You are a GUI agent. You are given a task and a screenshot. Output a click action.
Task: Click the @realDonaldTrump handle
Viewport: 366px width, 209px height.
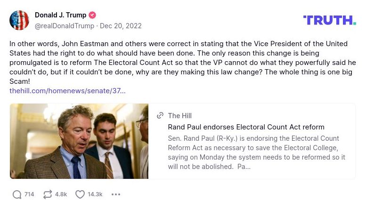pyautogui.click(x=64, y=26)
